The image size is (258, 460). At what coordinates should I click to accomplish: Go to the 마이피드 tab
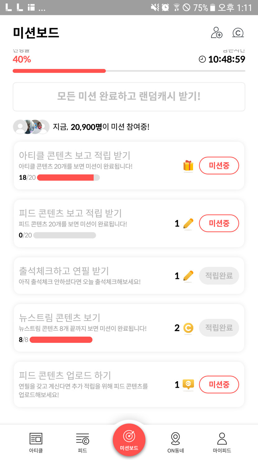coord(222,443)
